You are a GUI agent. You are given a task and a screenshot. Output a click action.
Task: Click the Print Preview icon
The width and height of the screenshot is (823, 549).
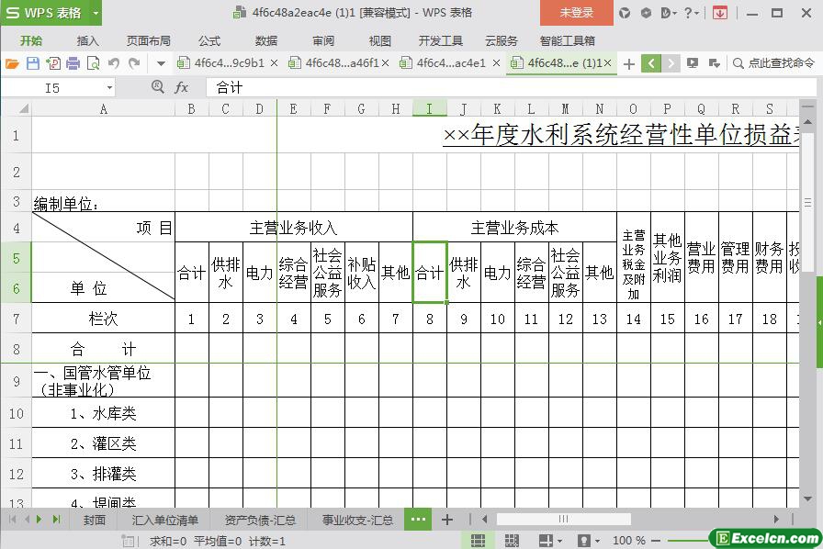93,63
